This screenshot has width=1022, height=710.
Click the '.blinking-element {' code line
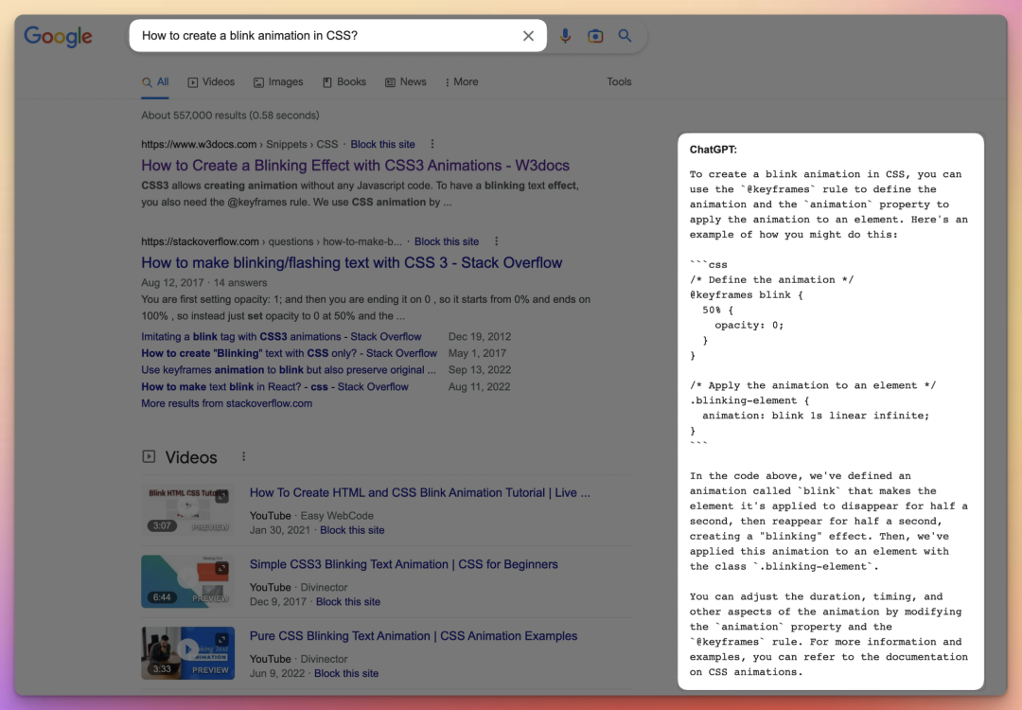749,400
